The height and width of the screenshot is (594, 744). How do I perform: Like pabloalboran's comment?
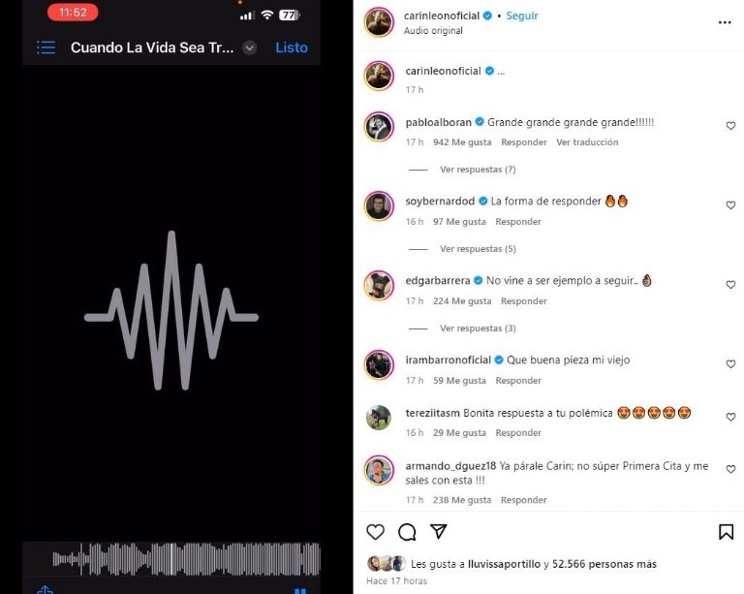pyautogui.click(x=730, y=126)
